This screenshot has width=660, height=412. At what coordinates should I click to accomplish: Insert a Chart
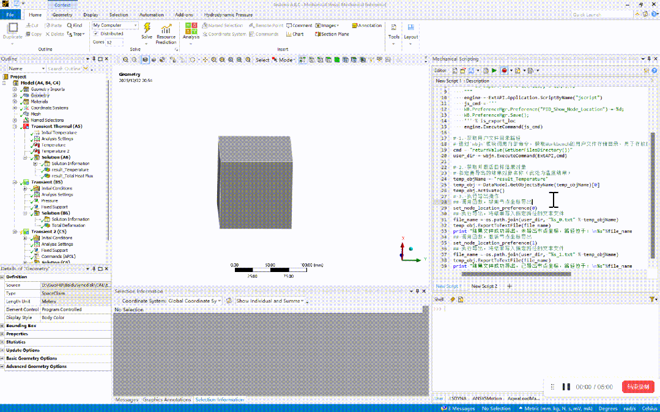coord(295,34)
